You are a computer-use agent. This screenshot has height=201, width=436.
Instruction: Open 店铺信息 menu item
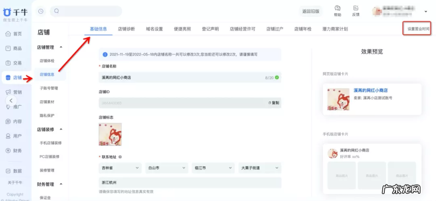click(x=47, y=75)
